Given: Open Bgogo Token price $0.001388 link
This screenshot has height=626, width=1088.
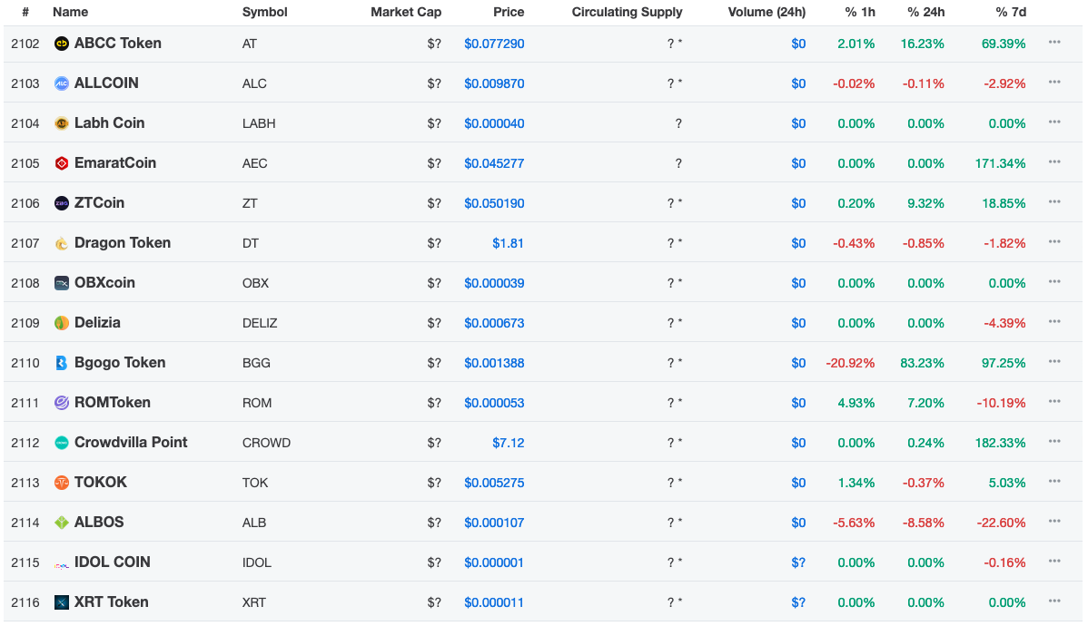Looking at the screenshot, I should tap(494, 363).
